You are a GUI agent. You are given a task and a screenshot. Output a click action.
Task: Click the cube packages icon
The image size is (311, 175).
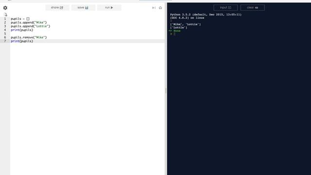pyautogui.click(x=160, y=8)
